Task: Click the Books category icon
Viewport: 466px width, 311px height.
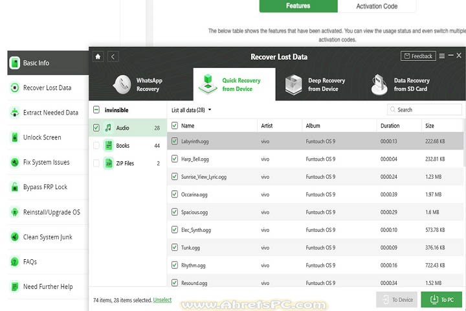Action: tap(109, 146)
